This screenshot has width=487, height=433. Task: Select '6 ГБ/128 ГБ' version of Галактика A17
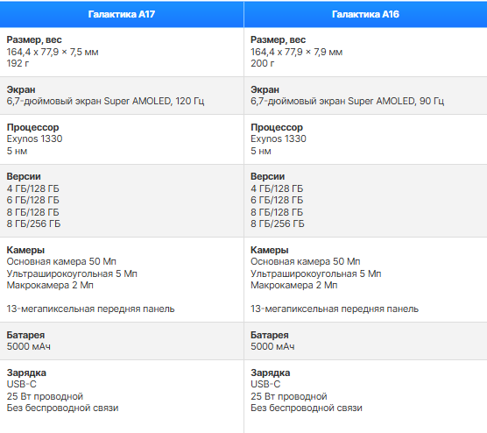33,200
